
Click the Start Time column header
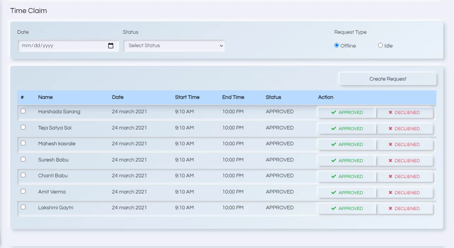coord(187,97)
